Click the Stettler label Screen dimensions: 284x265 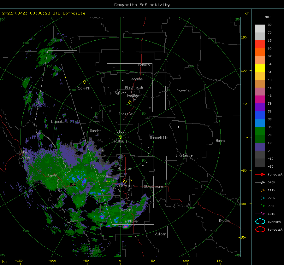coord(184,91)
